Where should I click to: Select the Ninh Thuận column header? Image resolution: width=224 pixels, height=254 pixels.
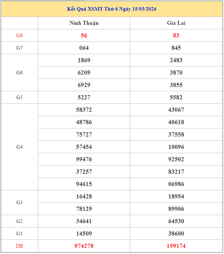pos(84,23)
